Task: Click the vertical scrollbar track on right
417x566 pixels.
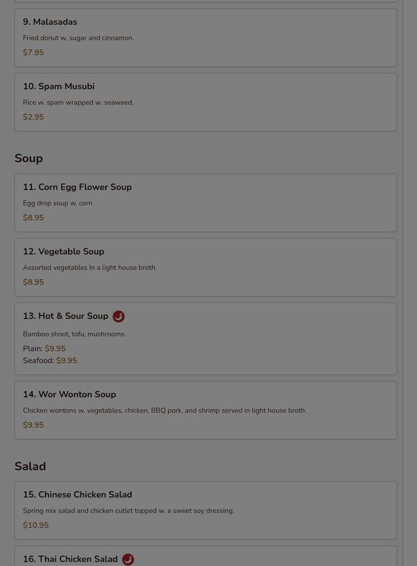Action: click(410, 283)
